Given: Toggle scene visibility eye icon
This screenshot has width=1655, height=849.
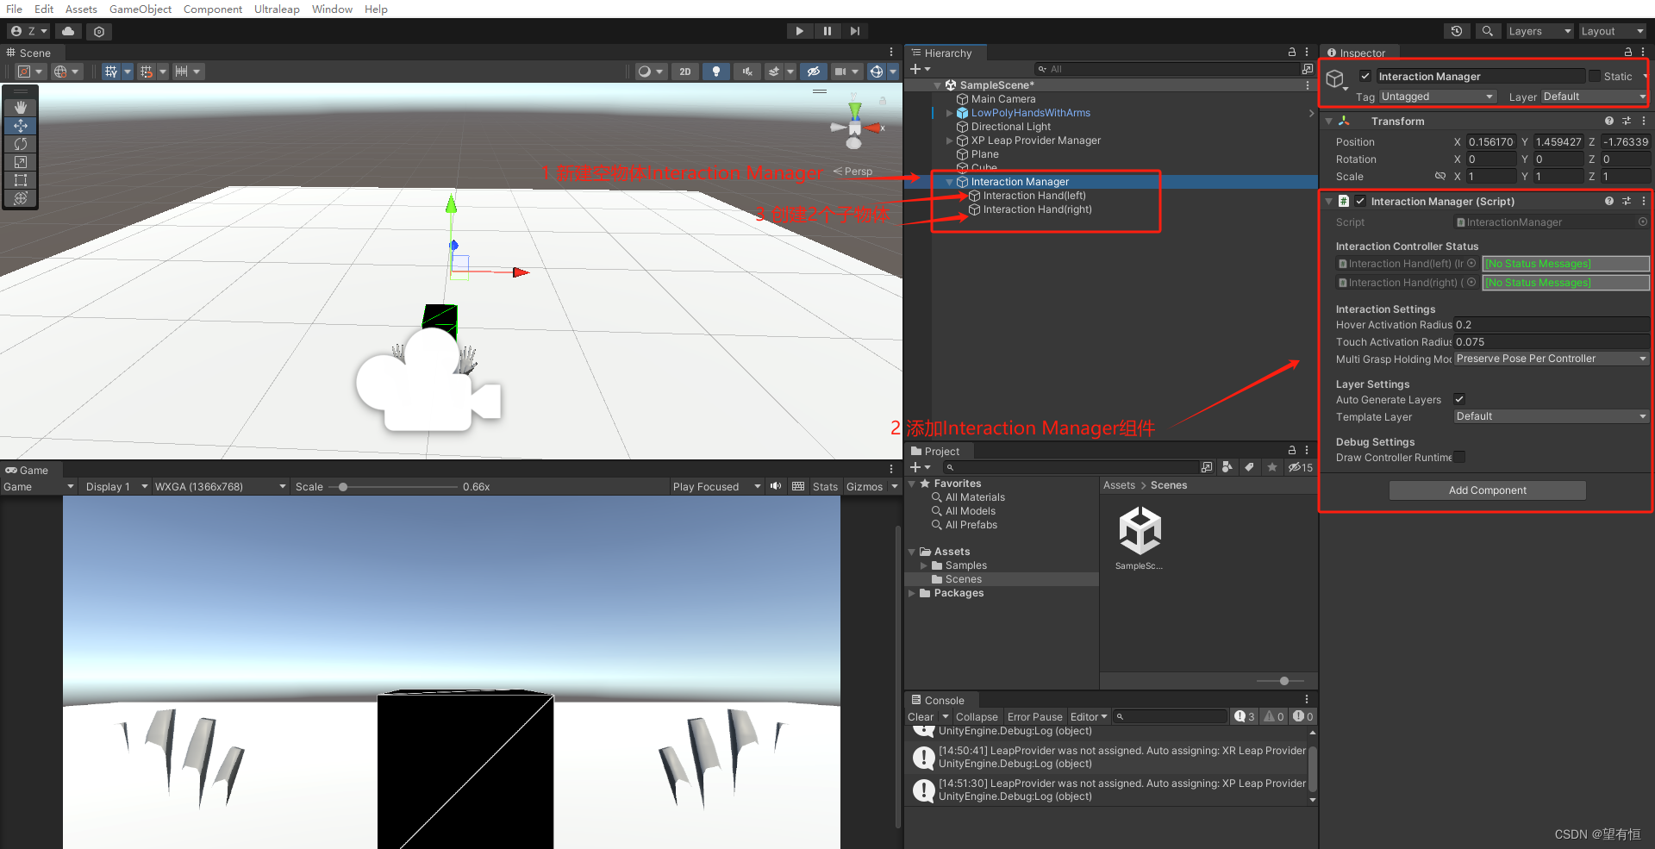Looking at the screenshot, I should (813, 72).
